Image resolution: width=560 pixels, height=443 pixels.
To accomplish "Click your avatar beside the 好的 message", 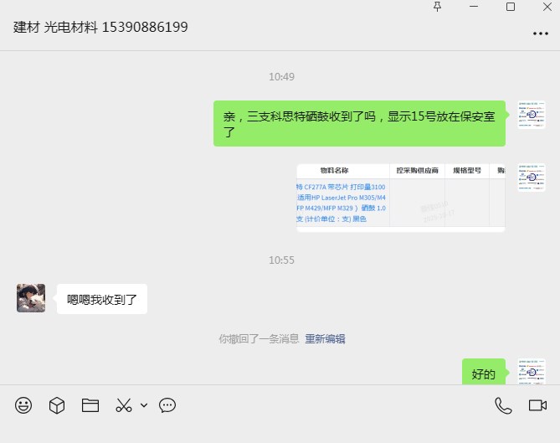I will 532,373.
